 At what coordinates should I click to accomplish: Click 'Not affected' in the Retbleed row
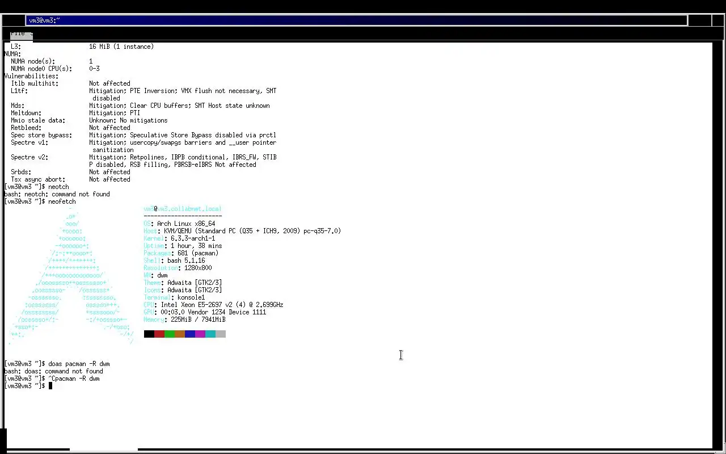(x=109, y=128)
